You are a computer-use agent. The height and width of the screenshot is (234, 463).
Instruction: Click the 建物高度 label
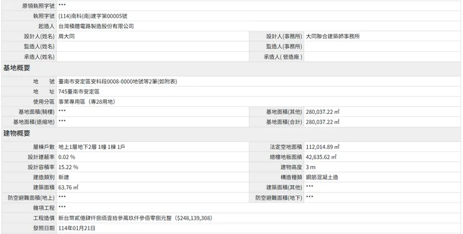click(291, 167)
